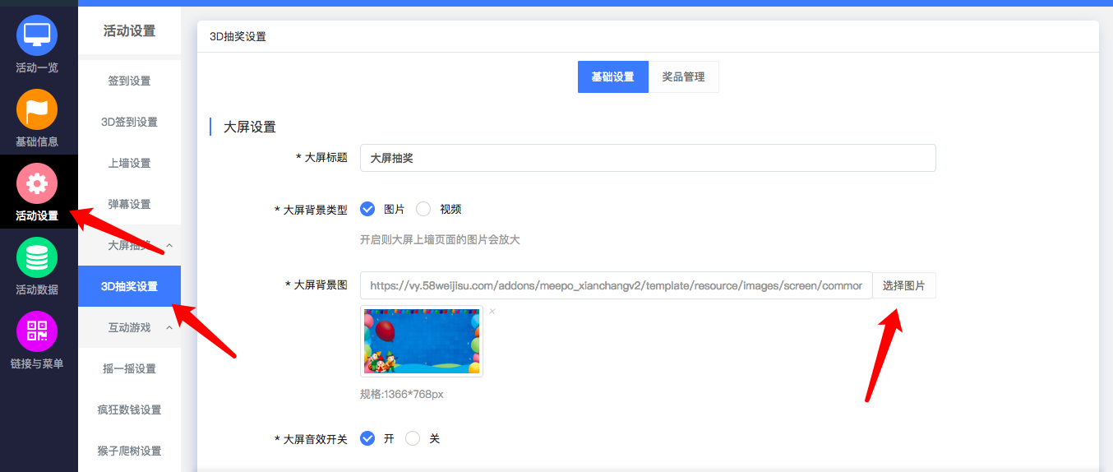
Task: Set 大屏音效开关 to 关
Action: (413, 438)
